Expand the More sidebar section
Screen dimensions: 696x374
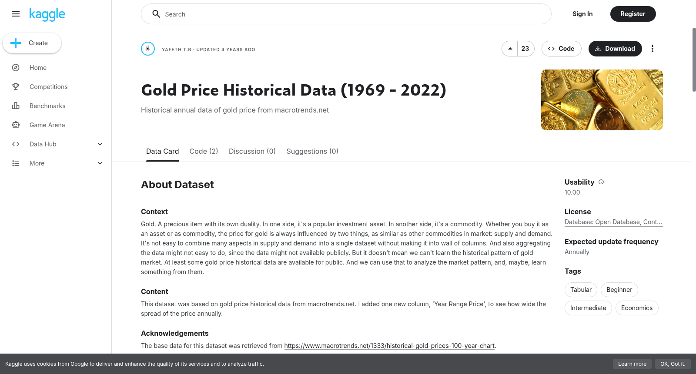pyautogui.click(x=100, y=163)
